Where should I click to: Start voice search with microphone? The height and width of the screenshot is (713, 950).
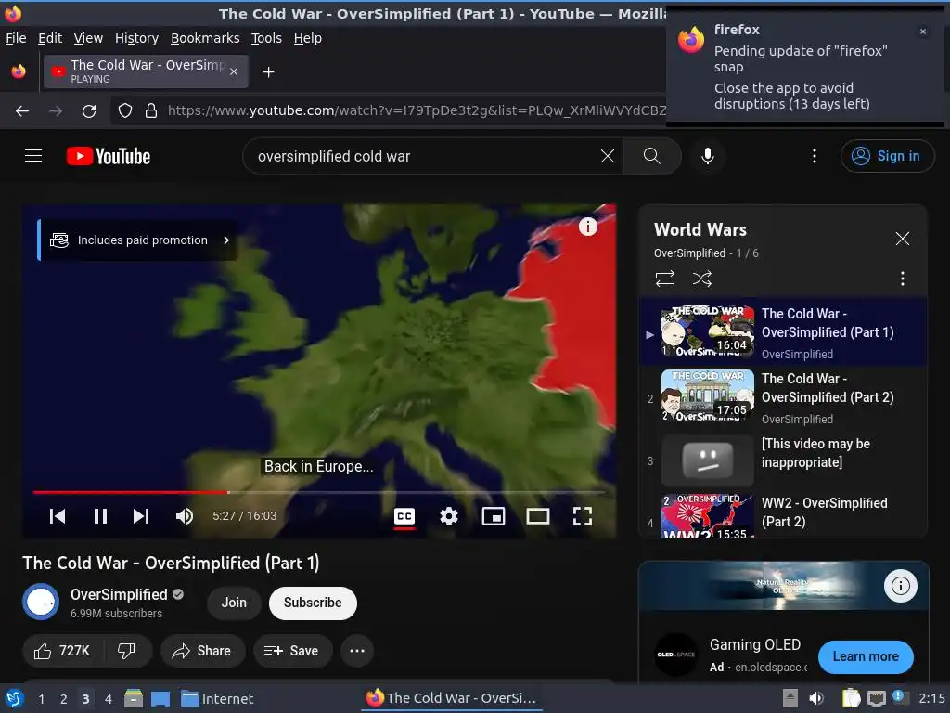pyautogui.click(x=707, y=156)
